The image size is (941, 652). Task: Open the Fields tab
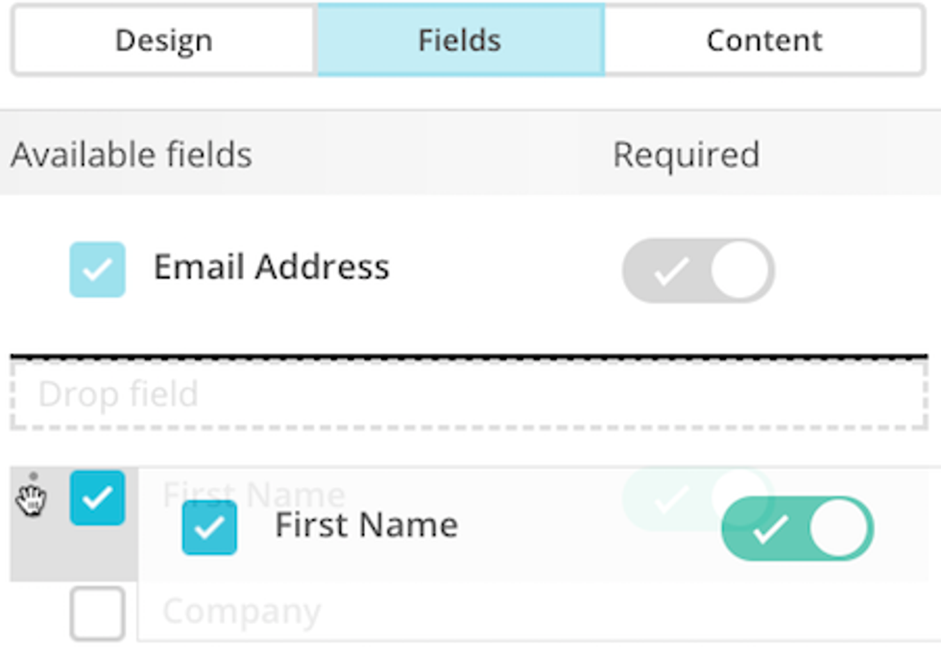(x=460, y=40)
